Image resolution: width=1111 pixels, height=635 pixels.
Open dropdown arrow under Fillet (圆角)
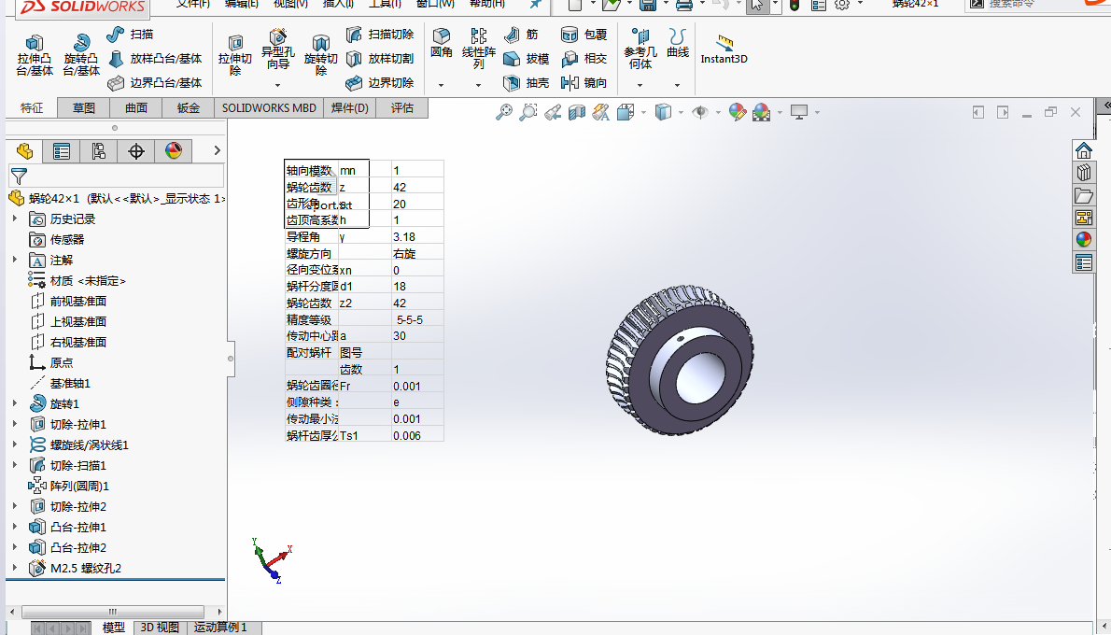[441, 85]
